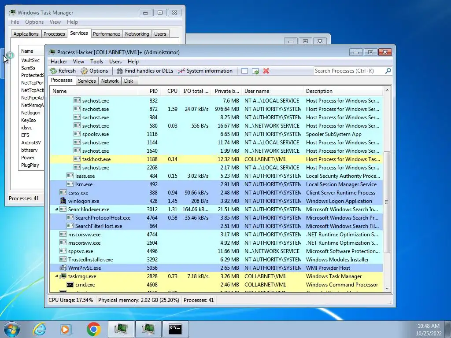Click the WmiPrvSE.exe process icon
The height and width of the screenshot is (338, 451).
63,268
